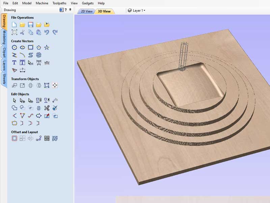Image resolution: width=270 pixels, height=203 pixels.
Task: Click the Offset Vectors icon
Action: (x=14, y=138)
